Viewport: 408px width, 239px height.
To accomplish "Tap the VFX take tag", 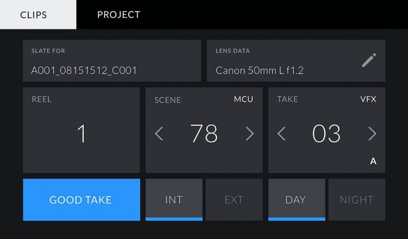I will pos(368,99).
